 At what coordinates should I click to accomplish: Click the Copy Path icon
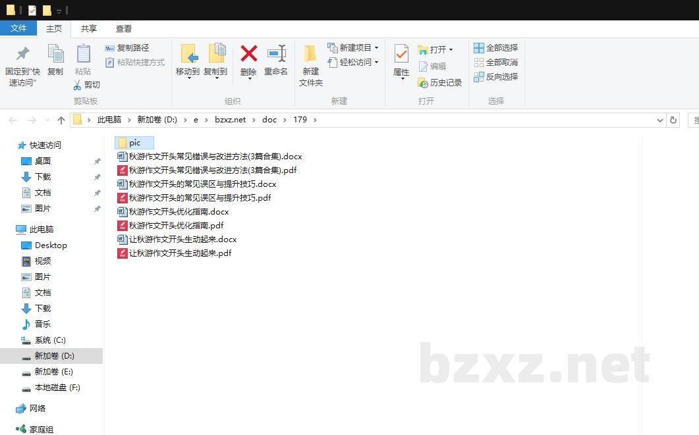pyautogui.click(x=109, y=48)
